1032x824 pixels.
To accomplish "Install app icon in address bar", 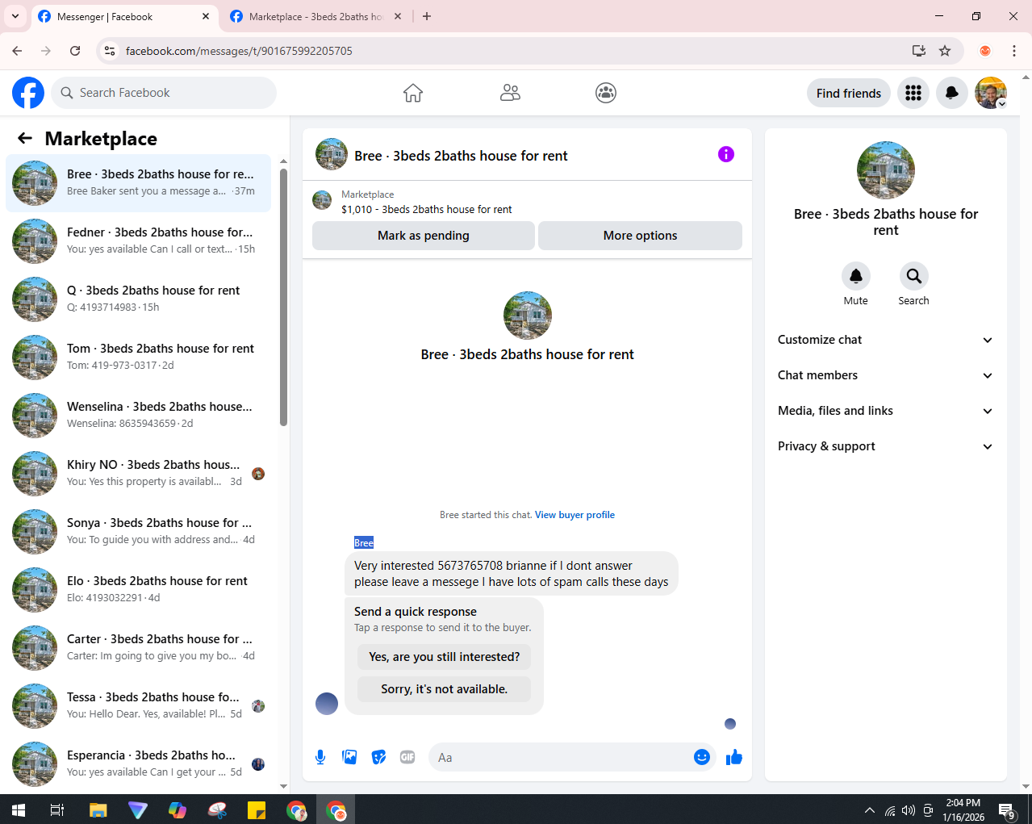I will [x=919, y=51].
